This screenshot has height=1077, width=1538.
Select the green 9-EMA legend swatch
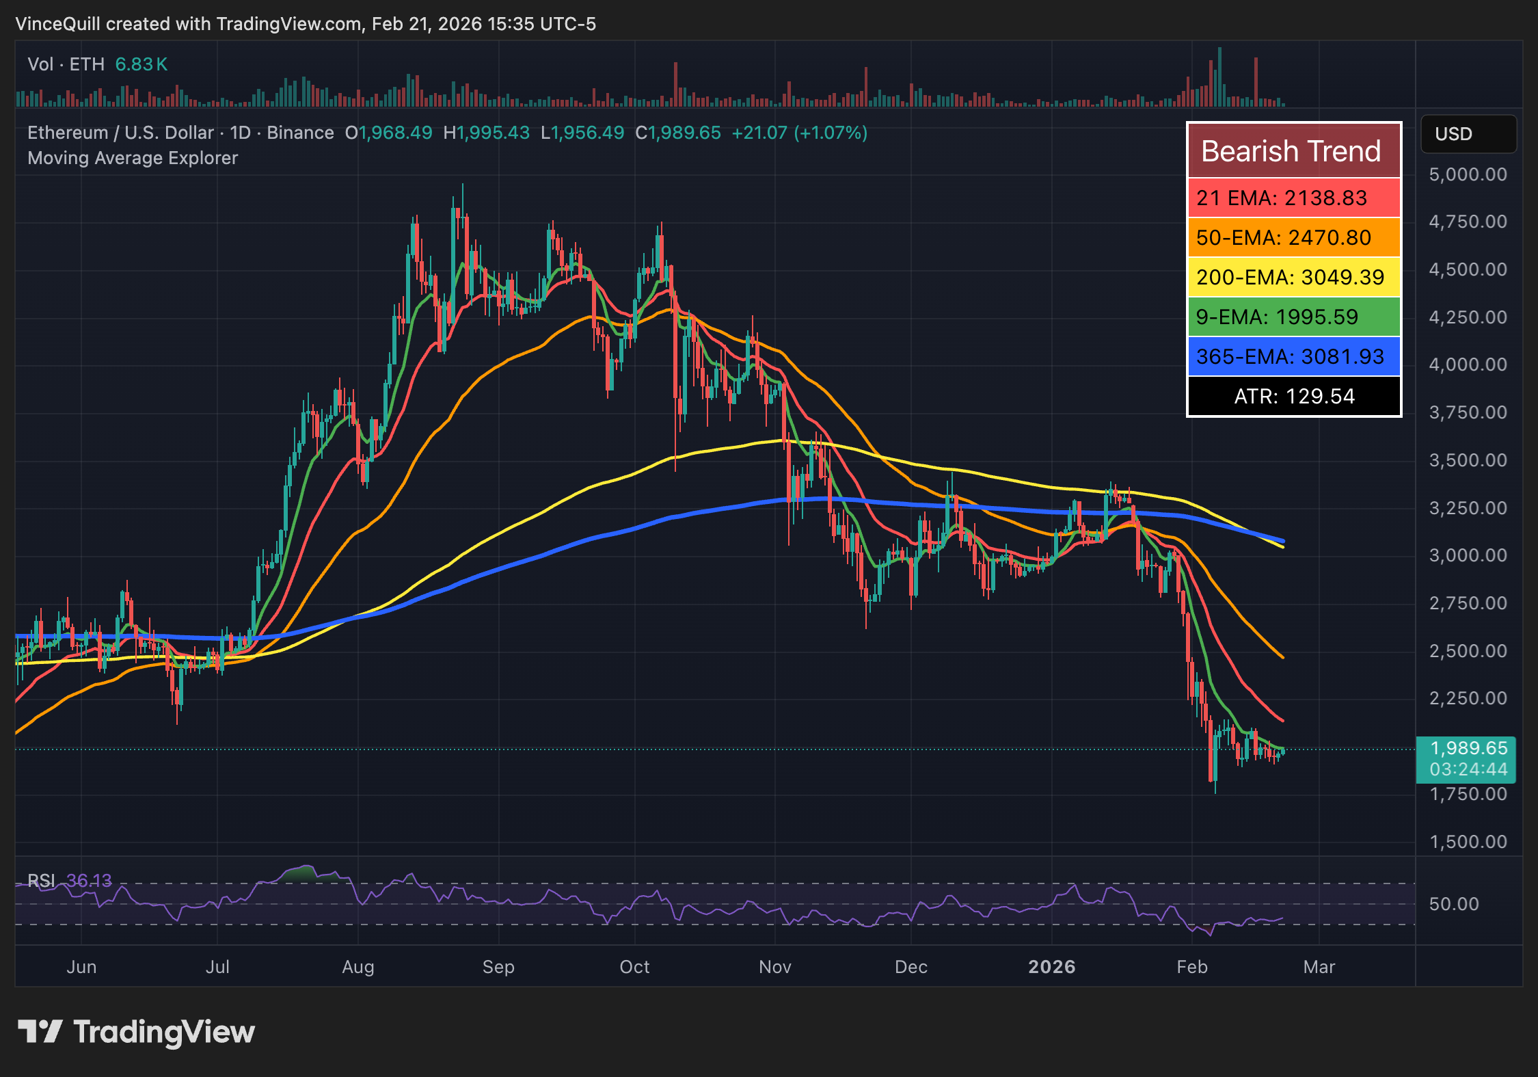[x=1293, y=317]
